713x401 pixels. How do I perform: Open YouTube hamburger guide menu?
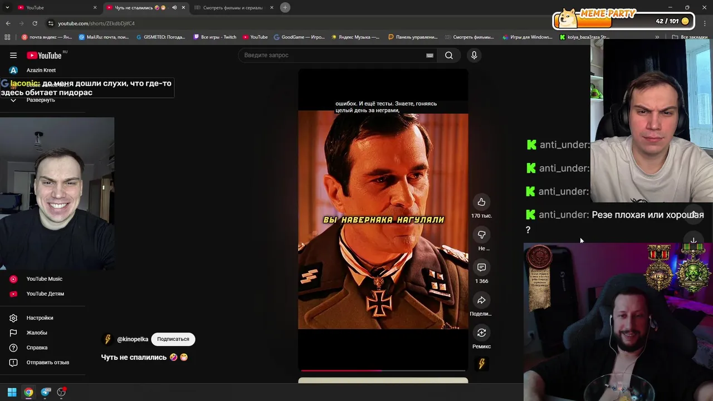point(13,55)
